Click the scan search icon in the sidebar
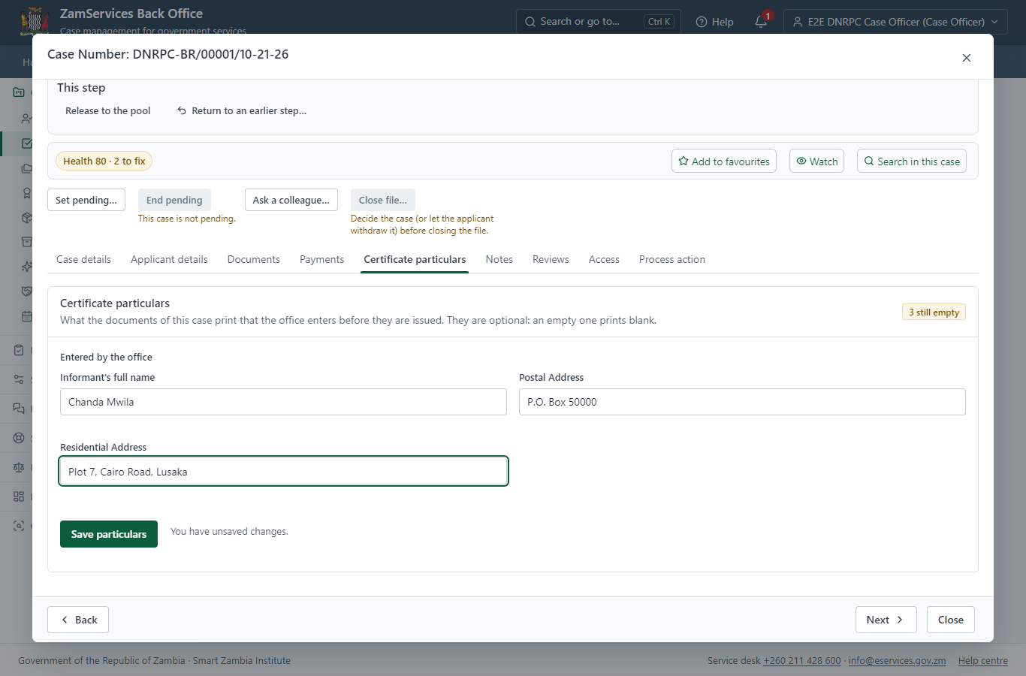Image resolution: width=1026 pixels, height=676 pixels. click(19, 526)
